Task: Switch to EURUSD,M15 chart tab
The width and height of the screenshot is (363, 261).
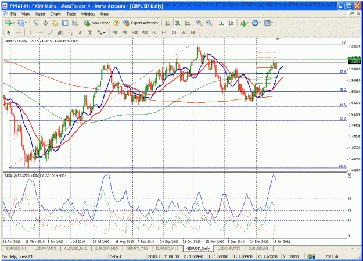Action: (x=167, y=248)
